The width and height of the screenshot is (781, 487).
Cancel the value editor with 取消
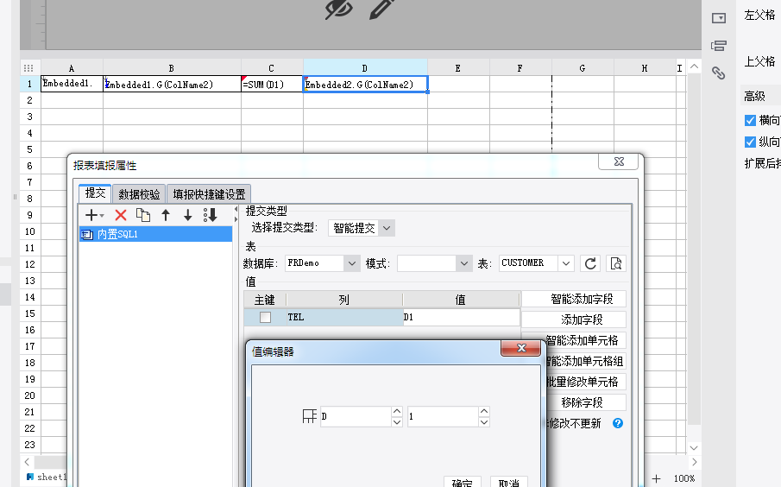tap(509, 482)
